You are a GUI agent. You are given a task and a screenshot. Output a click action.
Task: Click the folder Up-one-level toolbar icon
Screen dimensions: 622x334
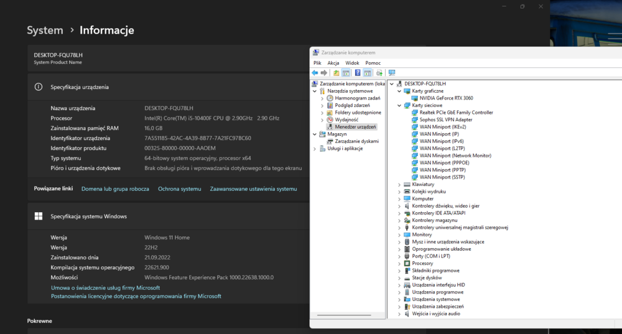[x=337, y=73]
